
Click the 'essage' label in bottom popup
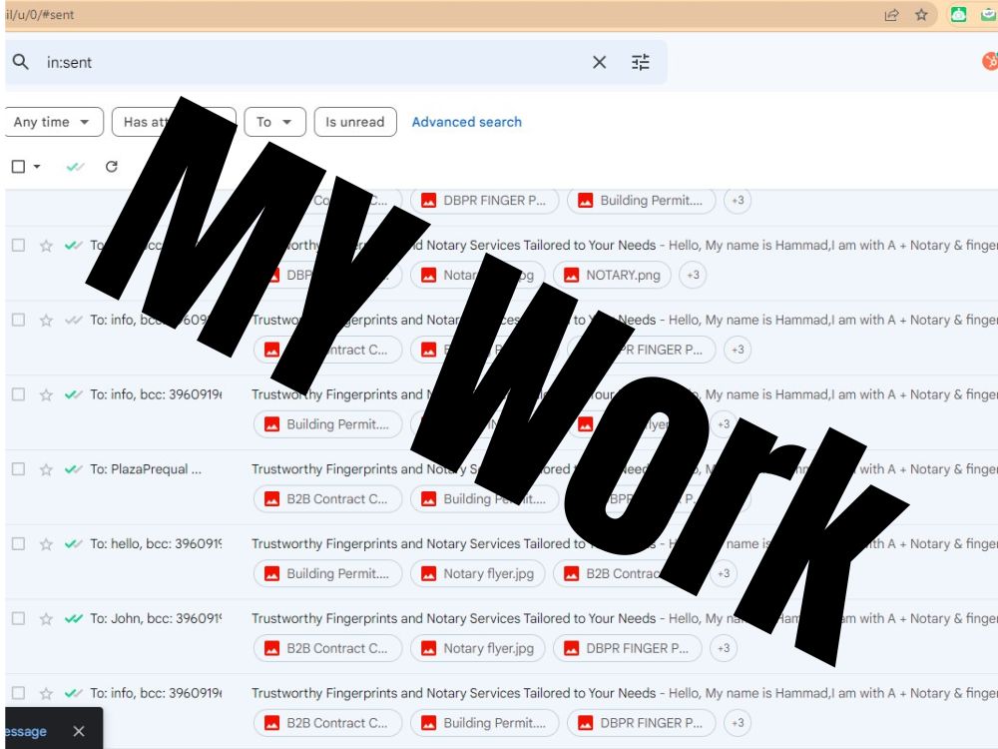coord(26,731)
